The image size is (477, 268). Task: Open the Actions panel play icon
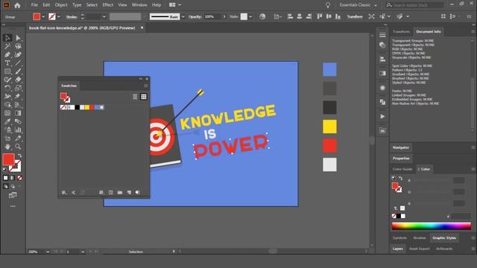tap(382, 116)
